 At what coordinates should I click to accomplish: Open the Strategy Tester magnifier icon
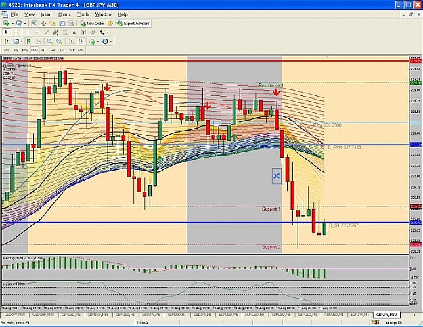[71, 24]
